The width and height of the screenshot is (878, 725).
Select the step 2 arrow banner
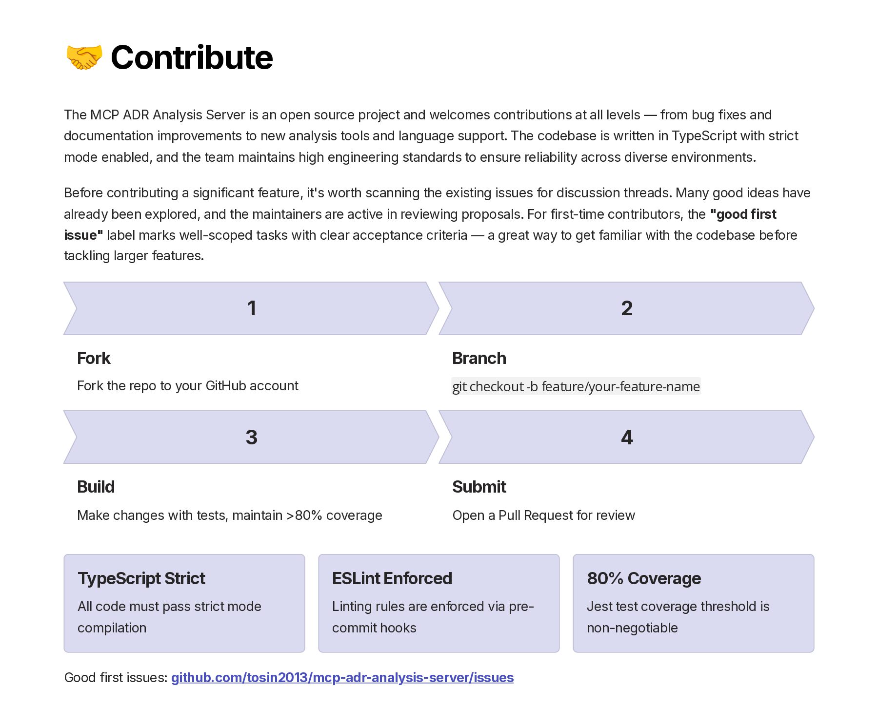pyautogui.click(x=626, y=308)
